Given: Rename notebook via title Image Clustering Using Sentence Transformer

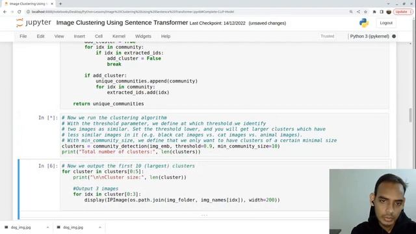Looking at the screenshot, I should coord(122,23).
